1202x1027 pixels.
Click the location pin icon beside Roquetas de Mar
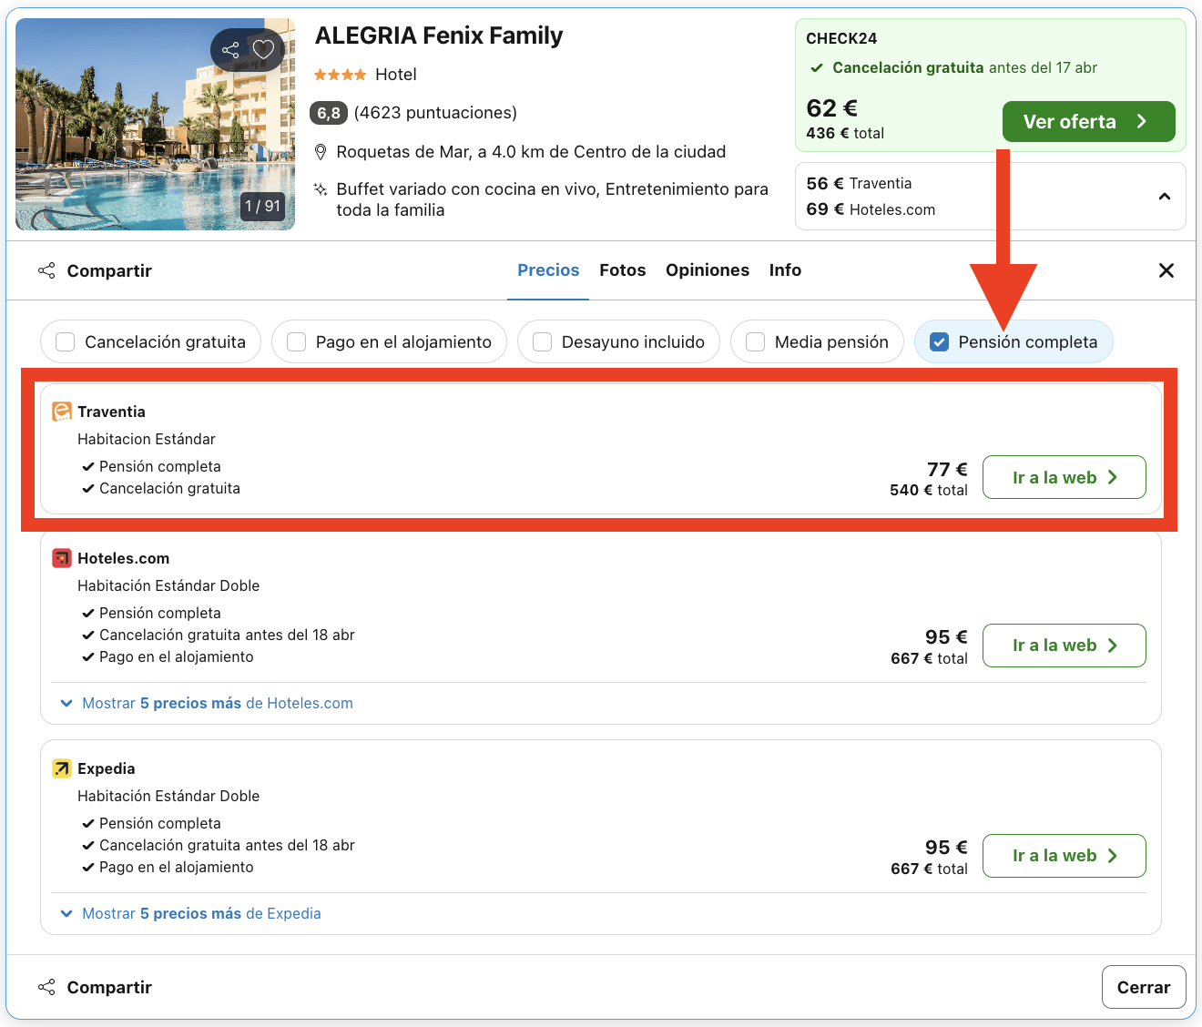click(321, 151)
